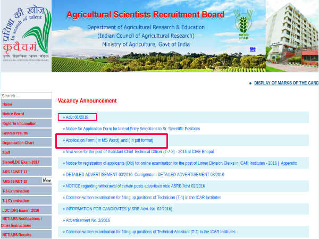Focus the Search input field
The width and height of the screenshot is (319, 239).
[26, 96]
